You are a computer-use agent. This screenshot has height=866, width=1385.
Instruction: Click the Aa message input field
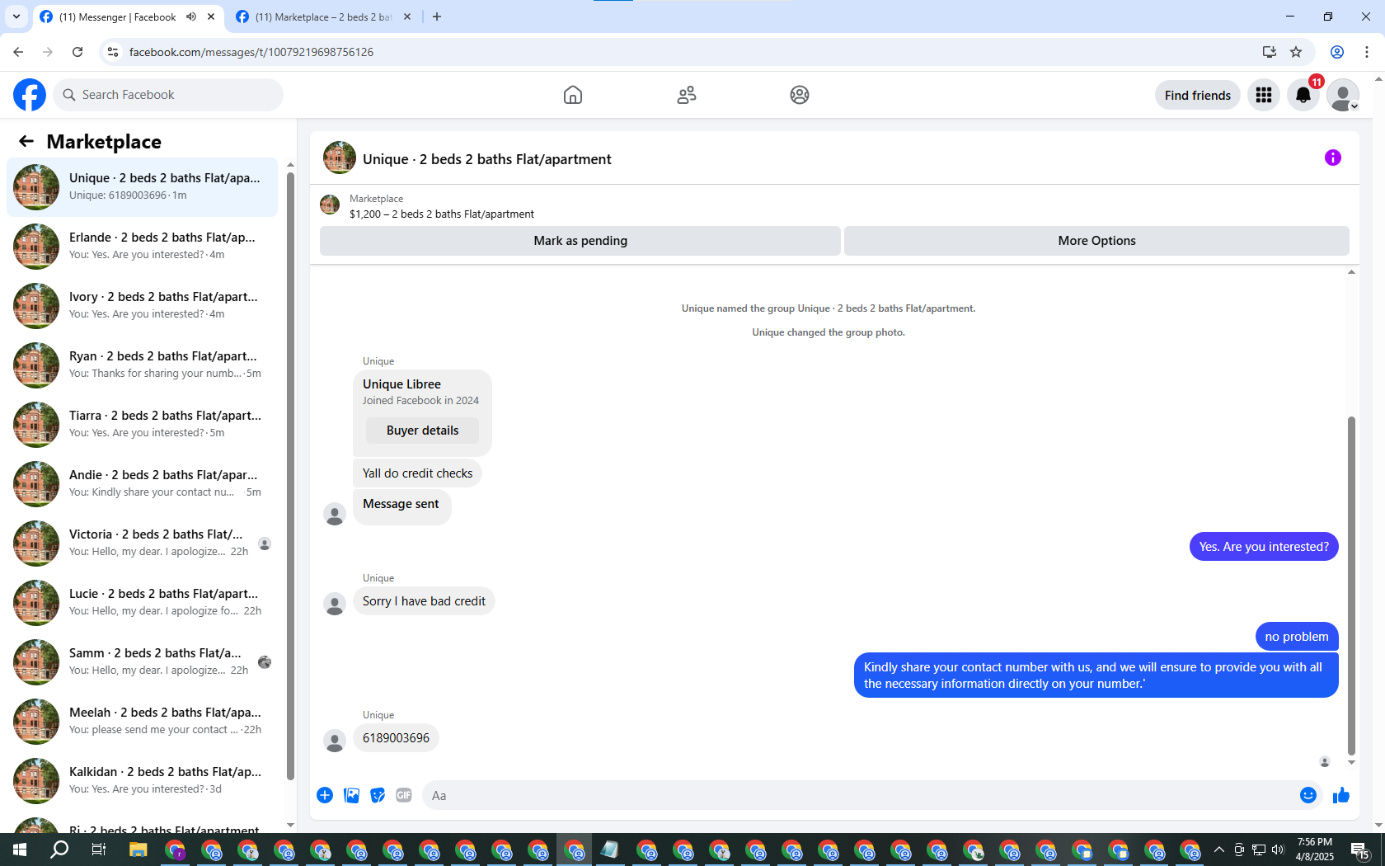click(857, 795)
